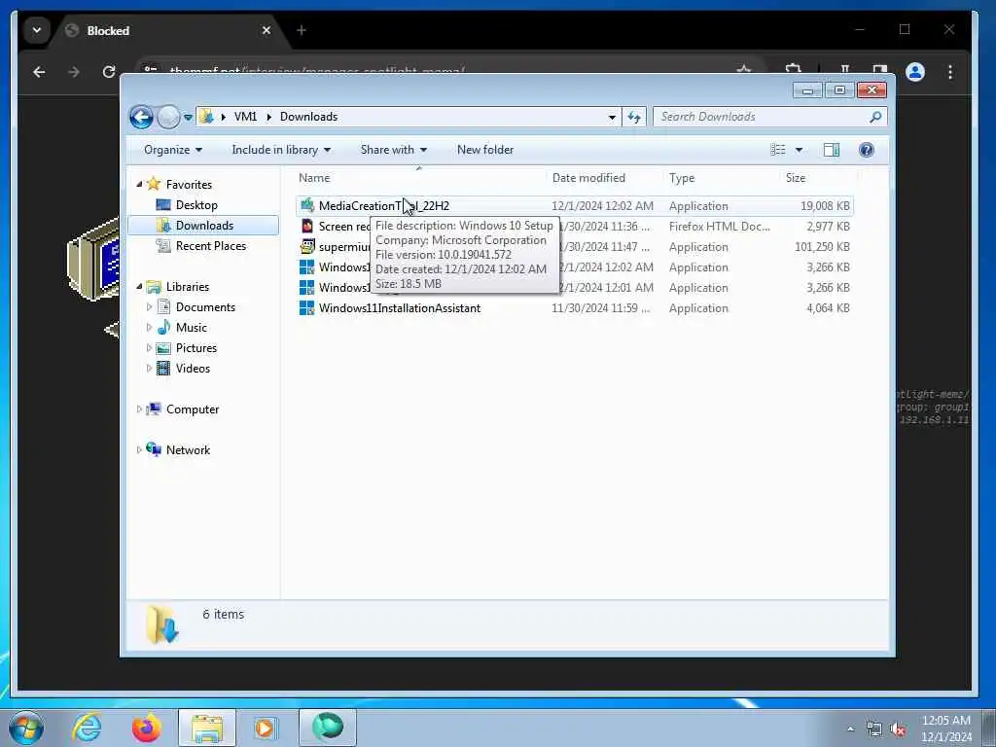Open the Share with menu
Image resolution: width=996 pixels, height=747 pixels.
coord(393,150)
